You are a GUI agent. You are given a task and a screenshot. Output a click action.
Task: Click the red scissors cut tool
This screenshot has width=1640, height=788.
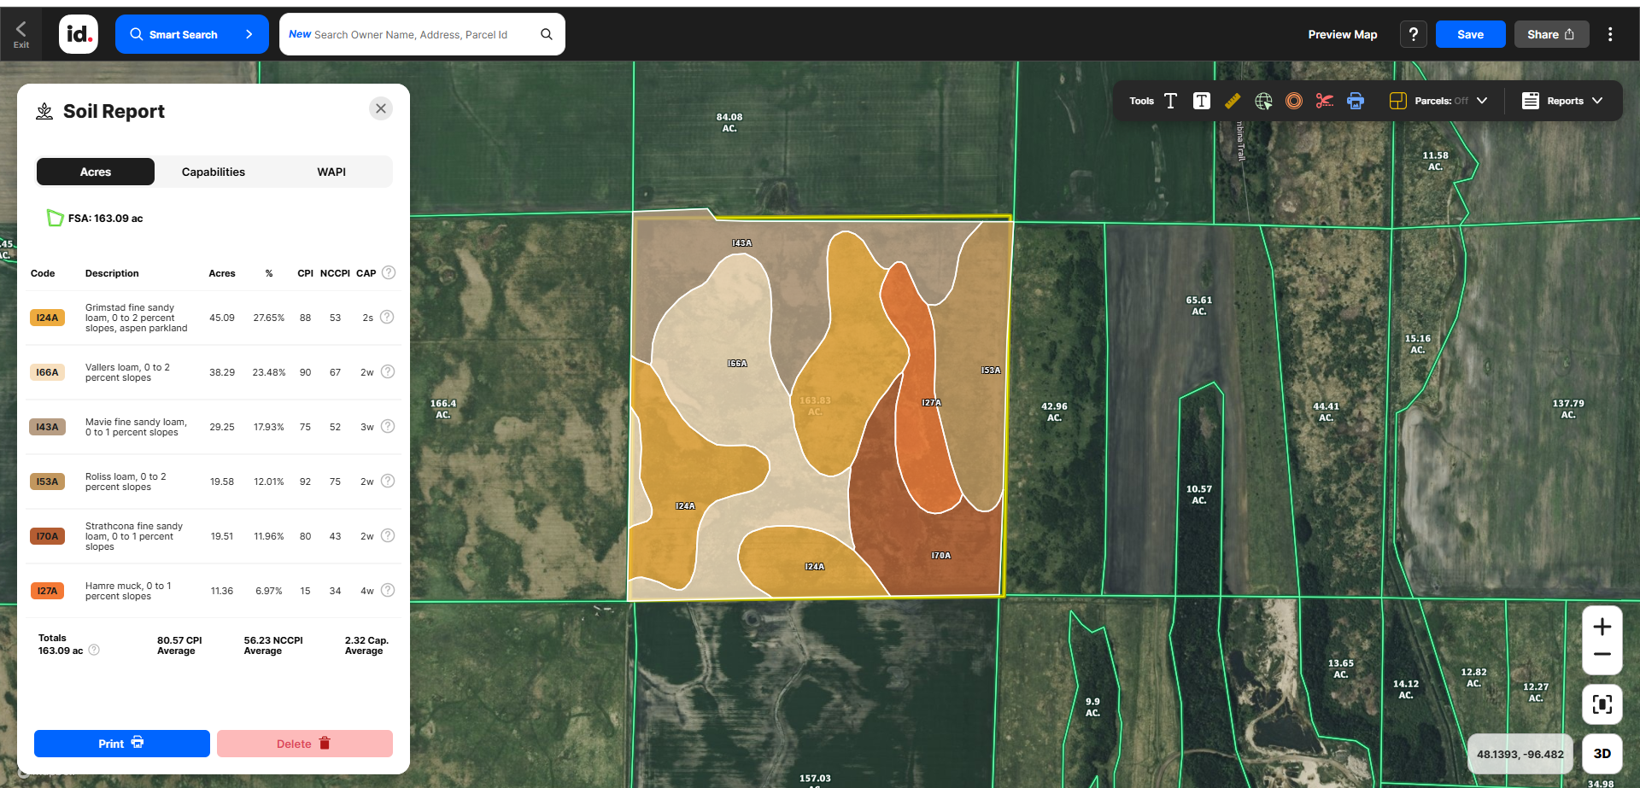pos(1324,101)
